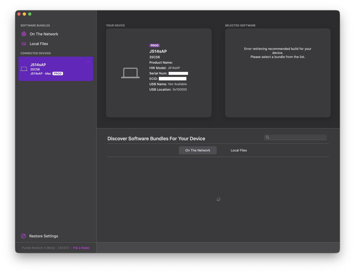The height and width of the screenshot is (273, 355).
Task: Focus the software bundles search field
Action: coord(295,137)
